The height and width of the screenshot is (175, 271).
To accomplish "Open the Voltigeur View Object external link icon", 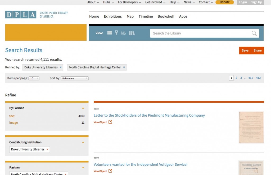I will pos(110,171).
